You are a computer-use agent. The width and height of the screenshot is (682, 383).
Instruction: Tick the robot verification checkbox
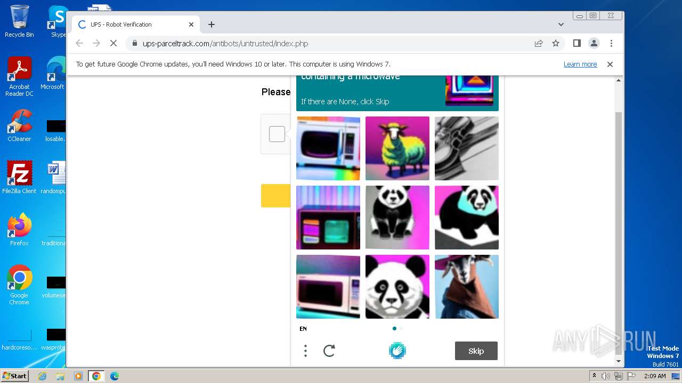tap(277, 134)
